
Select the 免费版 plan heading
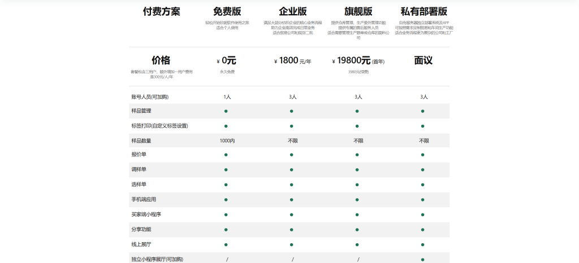tap(227, 12)
